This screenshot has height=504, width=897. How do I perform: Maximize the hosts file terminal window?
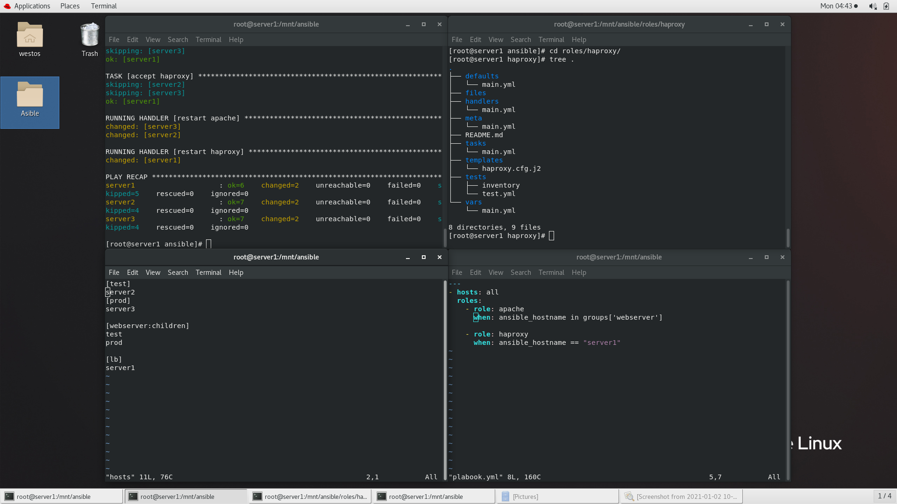pos(424,257)
